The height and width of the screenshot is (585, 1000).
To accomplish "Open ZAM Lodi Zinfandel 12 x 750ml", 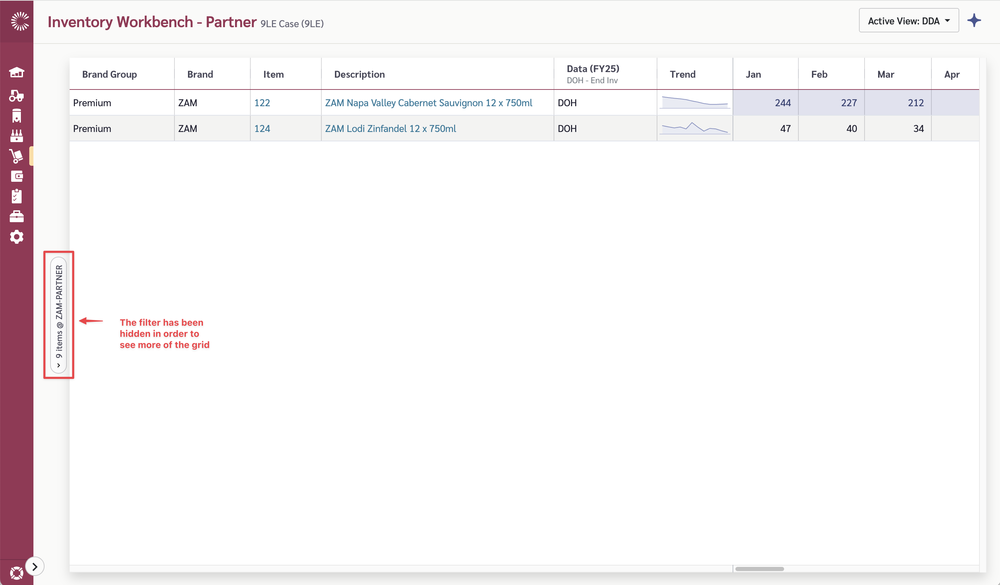I will pos(390,128).
